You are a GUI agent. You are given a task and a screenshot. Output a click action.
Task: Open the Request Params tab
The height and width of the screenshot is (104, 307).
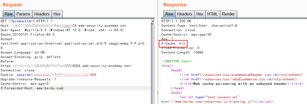point(23,14)
